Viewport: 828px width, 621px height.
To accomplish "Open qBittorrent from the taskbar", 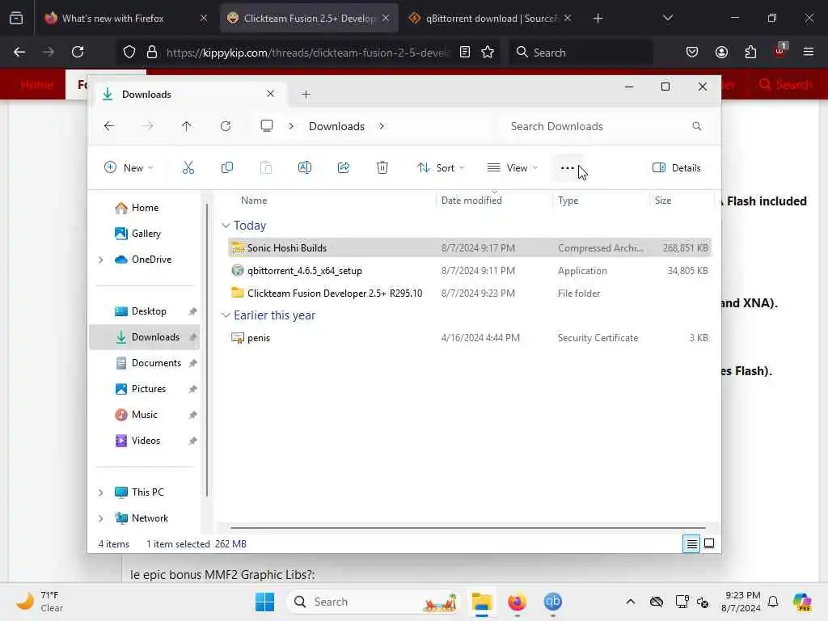I will coord(552,602).
